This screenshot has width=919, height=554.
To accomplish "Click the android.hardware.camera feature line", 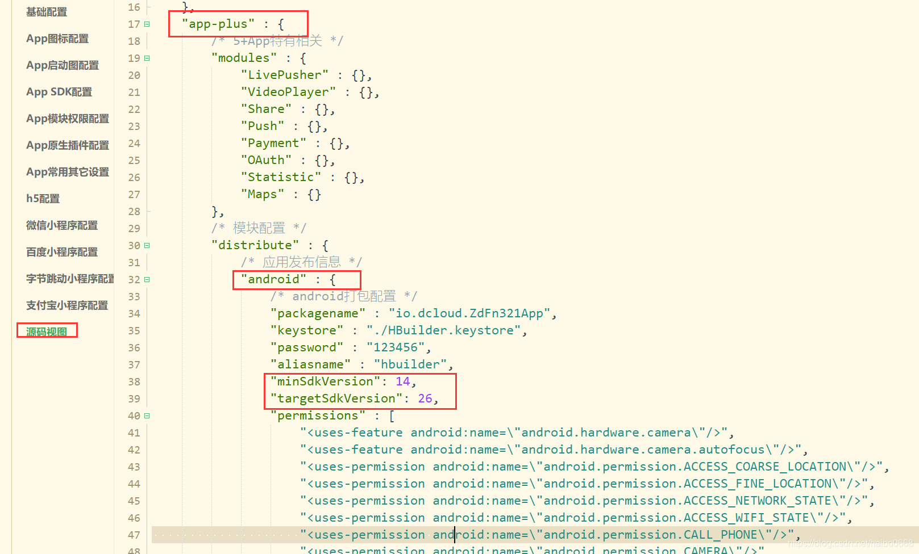I will pyautogui.click(x=517, y=433).
